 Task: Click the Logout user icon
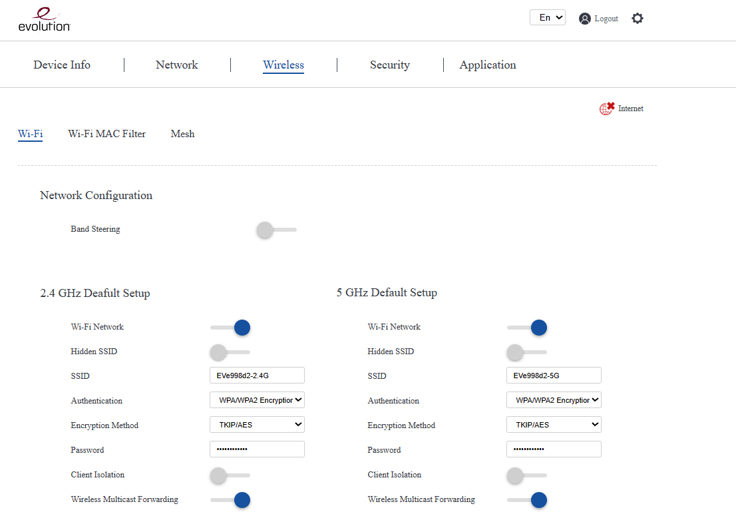point(584,19)
